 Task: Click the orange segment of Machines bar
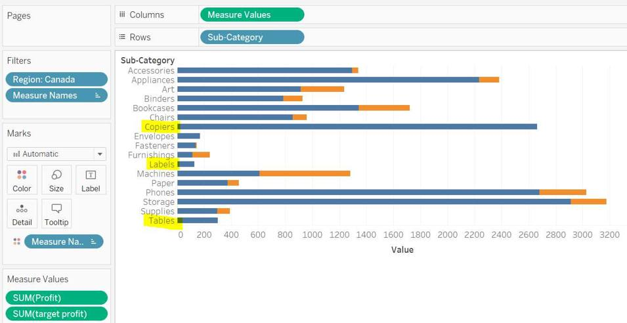point(305,174)
